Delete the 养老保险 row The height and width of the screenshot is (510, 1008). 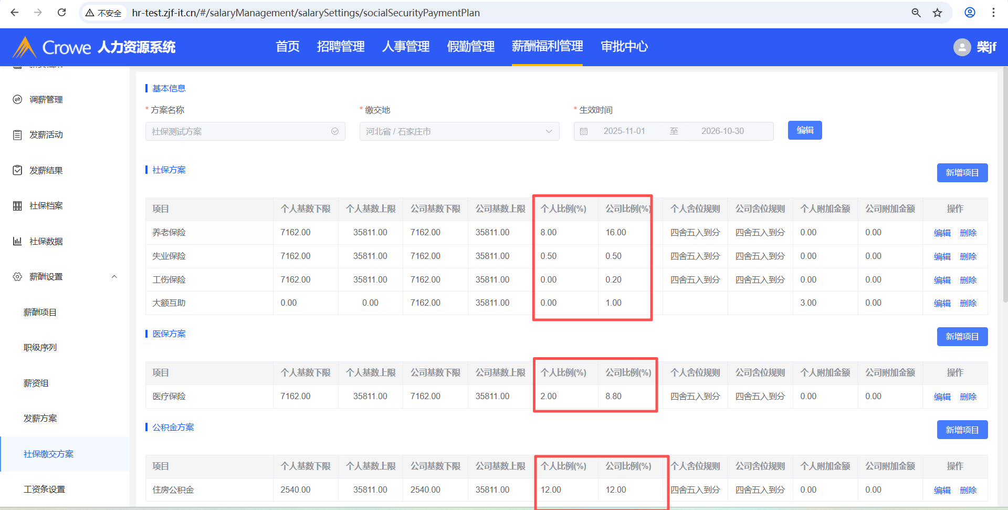[x=968, y=233]
